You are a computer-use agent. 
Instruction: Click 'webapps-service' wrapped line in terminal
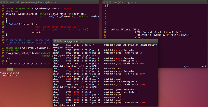tap(63, 48)
